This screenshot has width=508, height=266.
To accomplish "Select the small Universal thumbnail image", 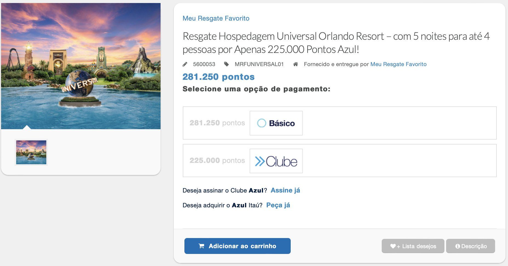I will tap(31, 152).
